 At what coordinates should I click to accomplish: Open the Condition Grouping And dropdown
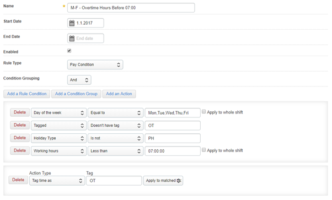click(x=79, y=80)
